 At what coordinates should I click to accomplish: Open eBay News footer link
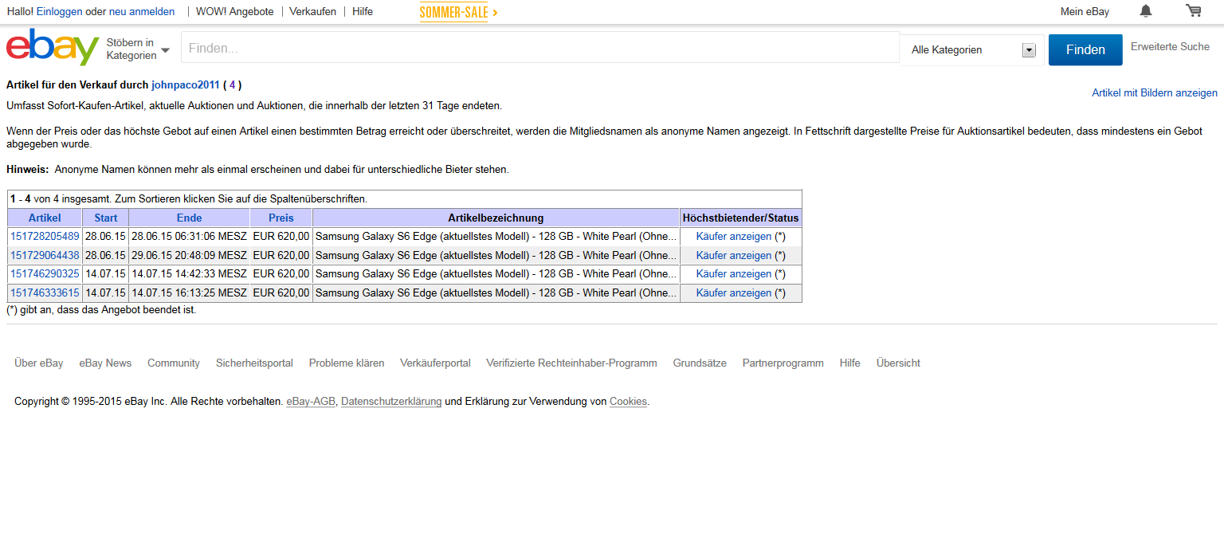105,363
